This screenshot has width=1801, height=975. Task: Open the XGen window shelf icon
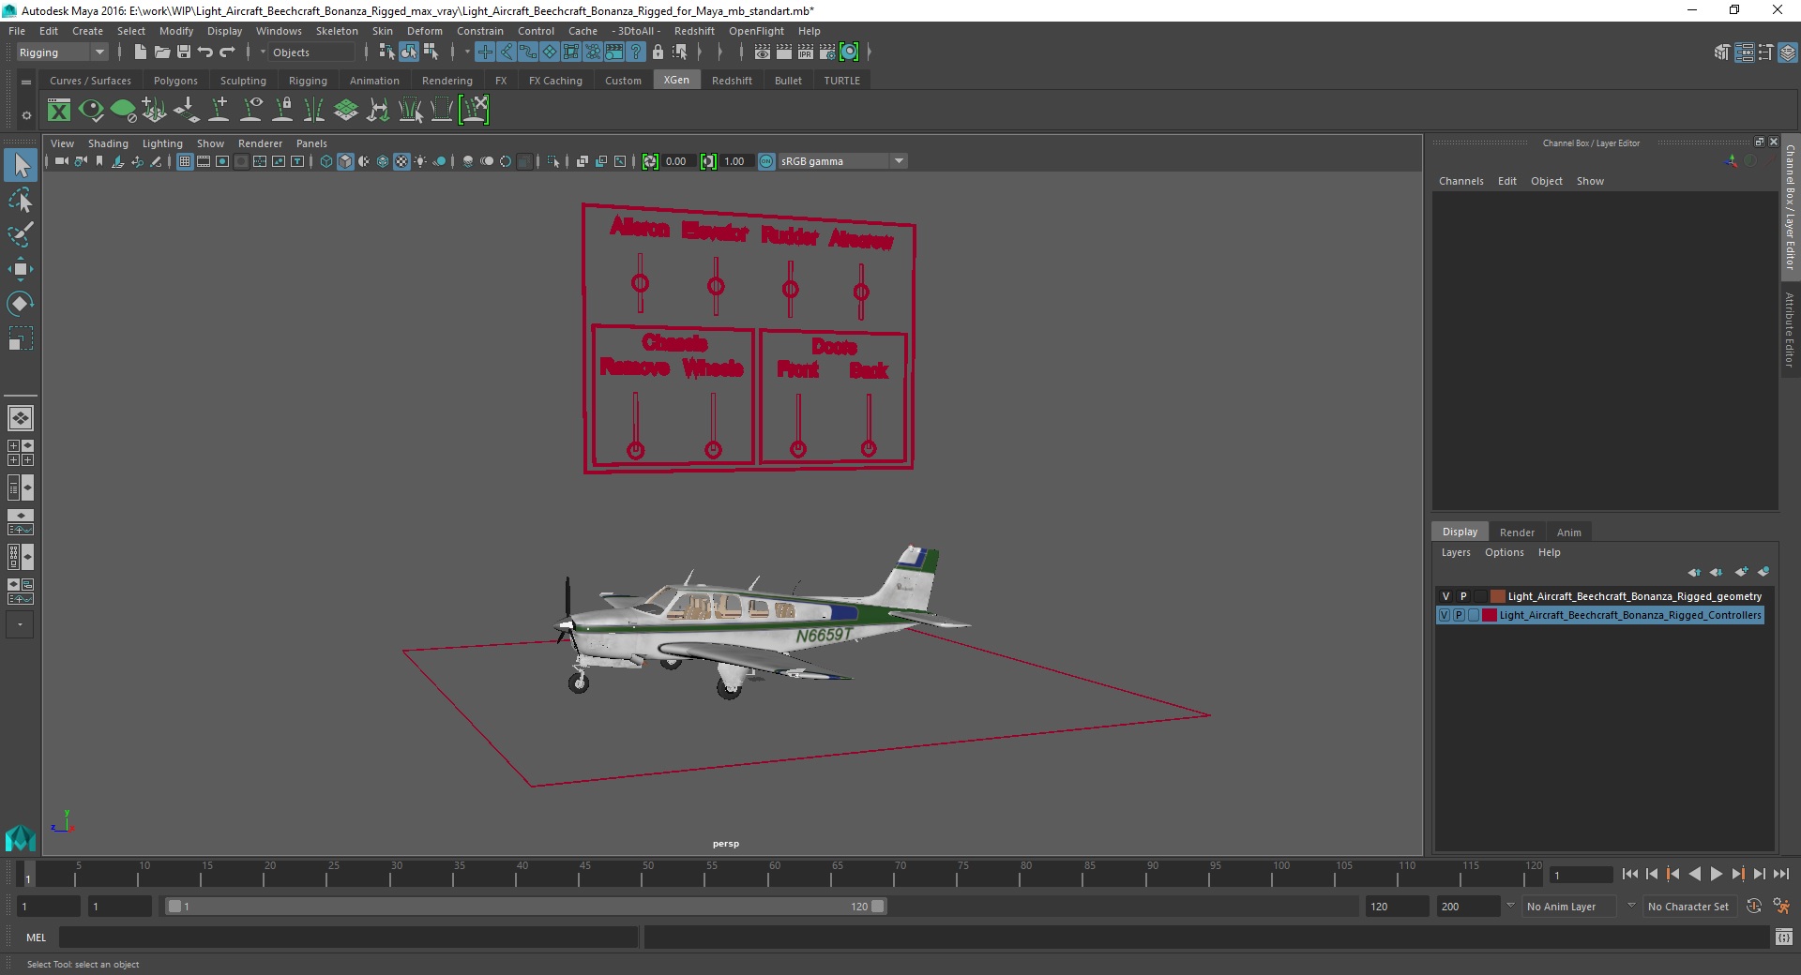tap(59, 111)
